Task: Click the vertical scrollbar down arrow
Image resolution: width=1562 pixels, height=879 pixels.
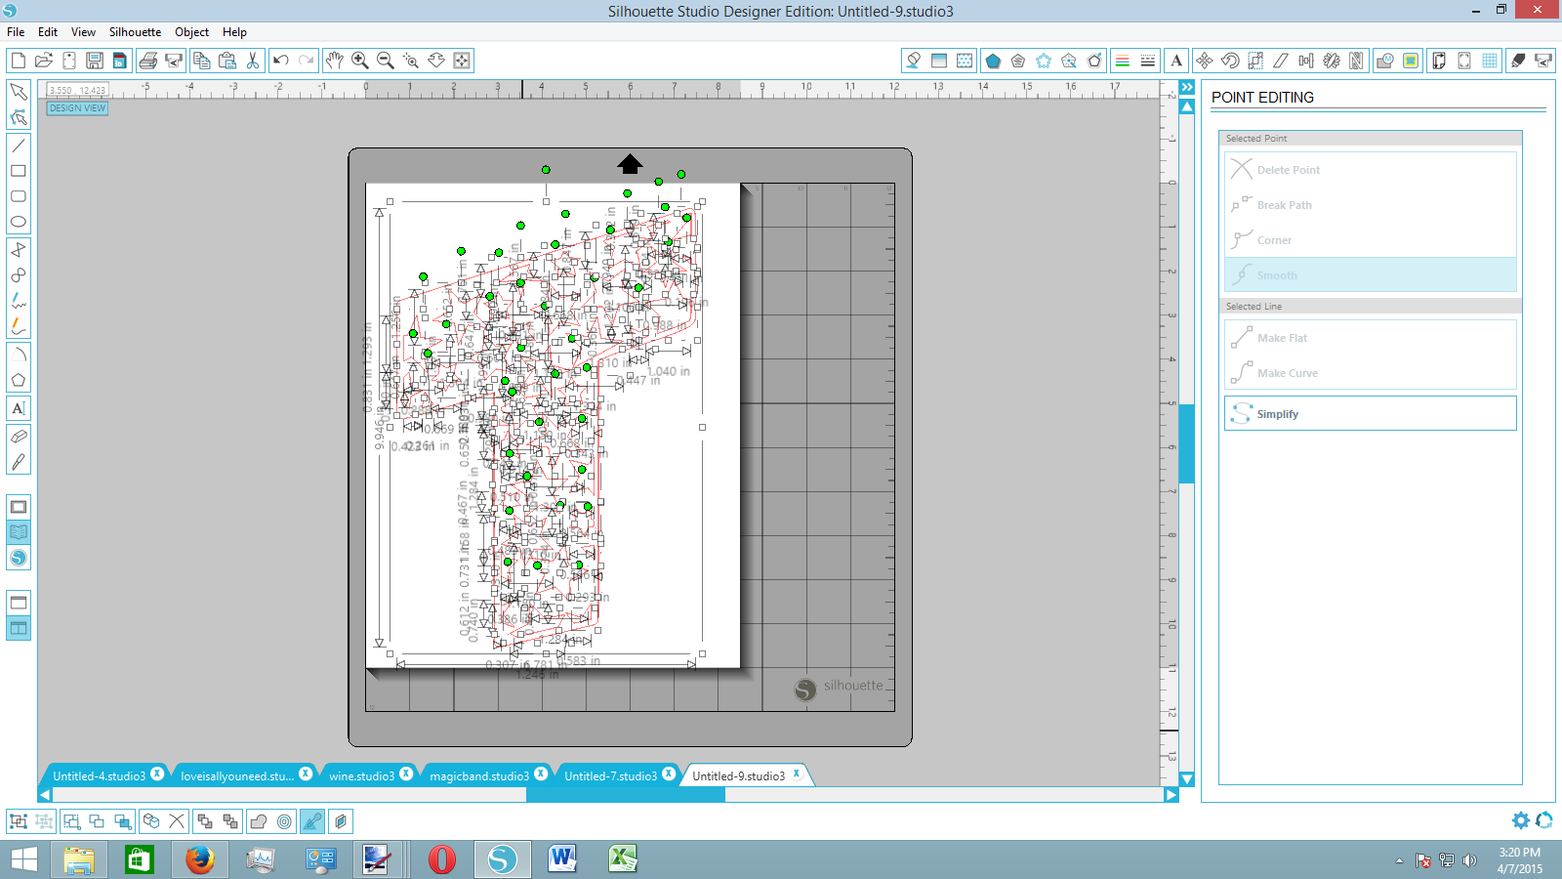Action: 1187,778
